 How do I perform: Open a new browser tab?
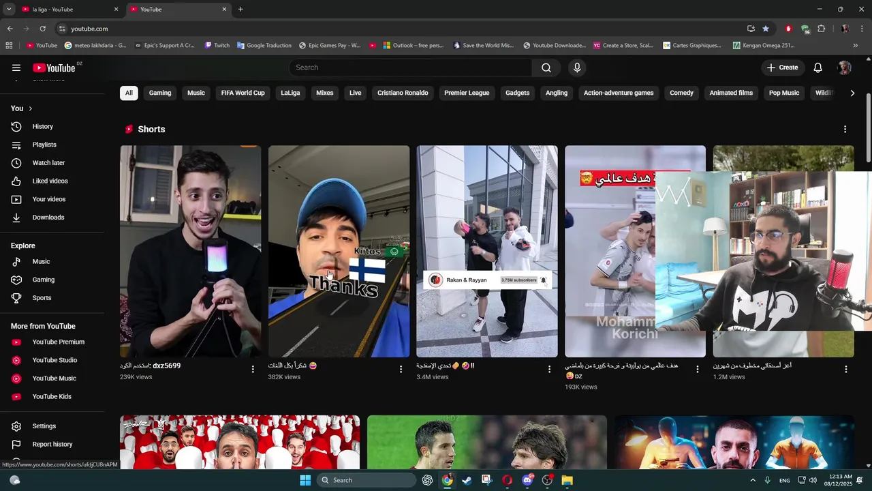240,10
